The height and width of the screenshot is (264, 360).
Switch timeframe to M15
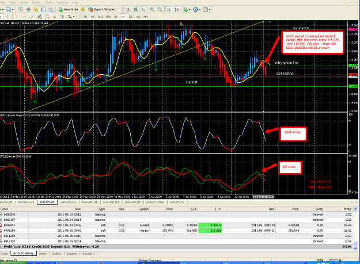click(101, 17)
